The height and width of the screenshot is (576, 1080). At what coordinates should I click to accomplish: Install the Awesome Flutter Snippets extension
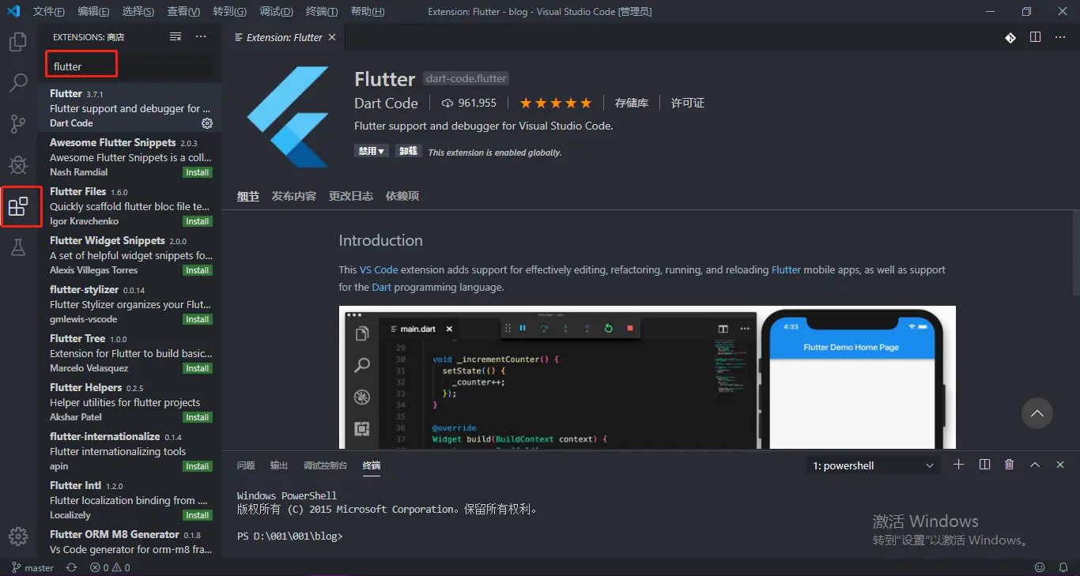196,171
